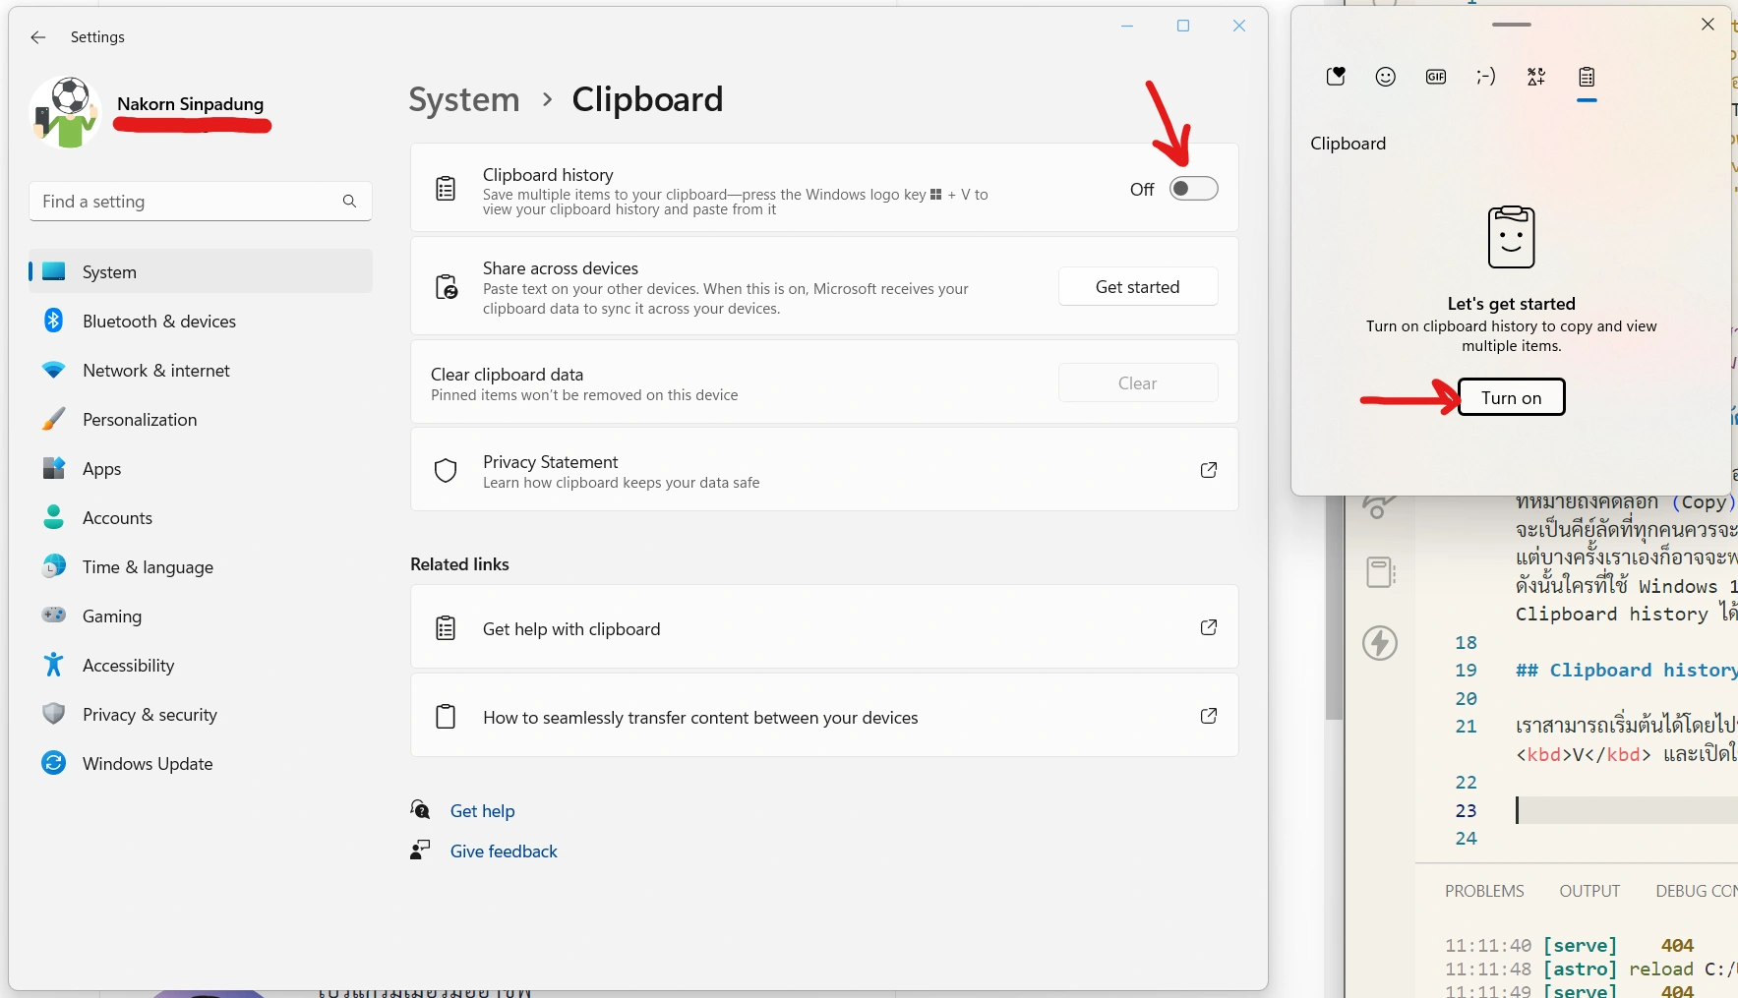The image size is (1738, 998).
Task: Click the Share across devices row icon
Action: (447, 286)
